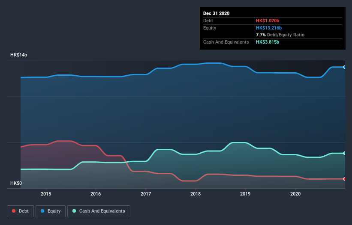Click the 2016 x-axis label
The height and width of the screenshot is (225, 352).
(96, 194)
